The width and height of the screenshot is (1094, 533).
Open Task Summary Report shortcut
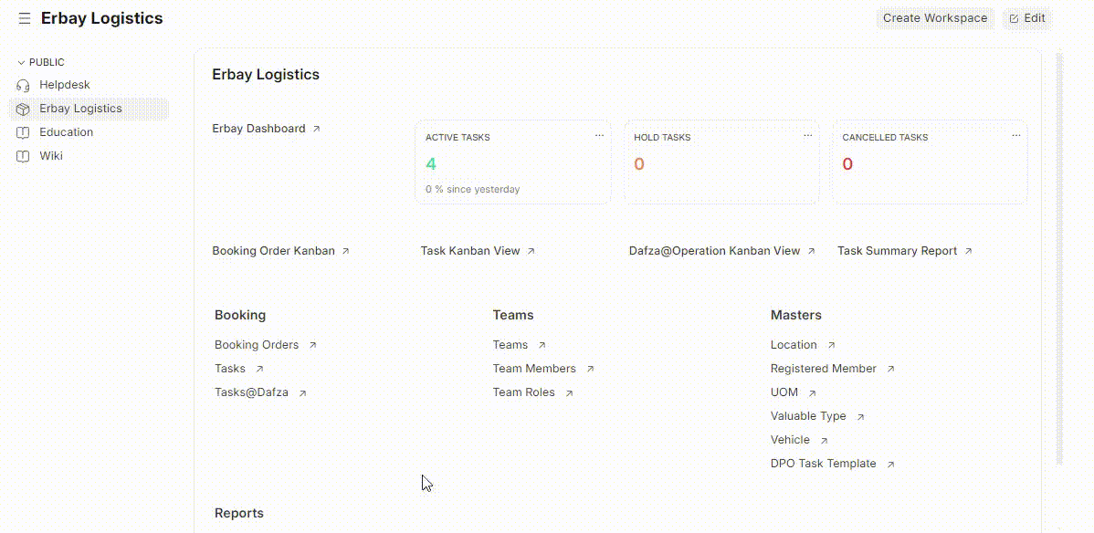898,251
